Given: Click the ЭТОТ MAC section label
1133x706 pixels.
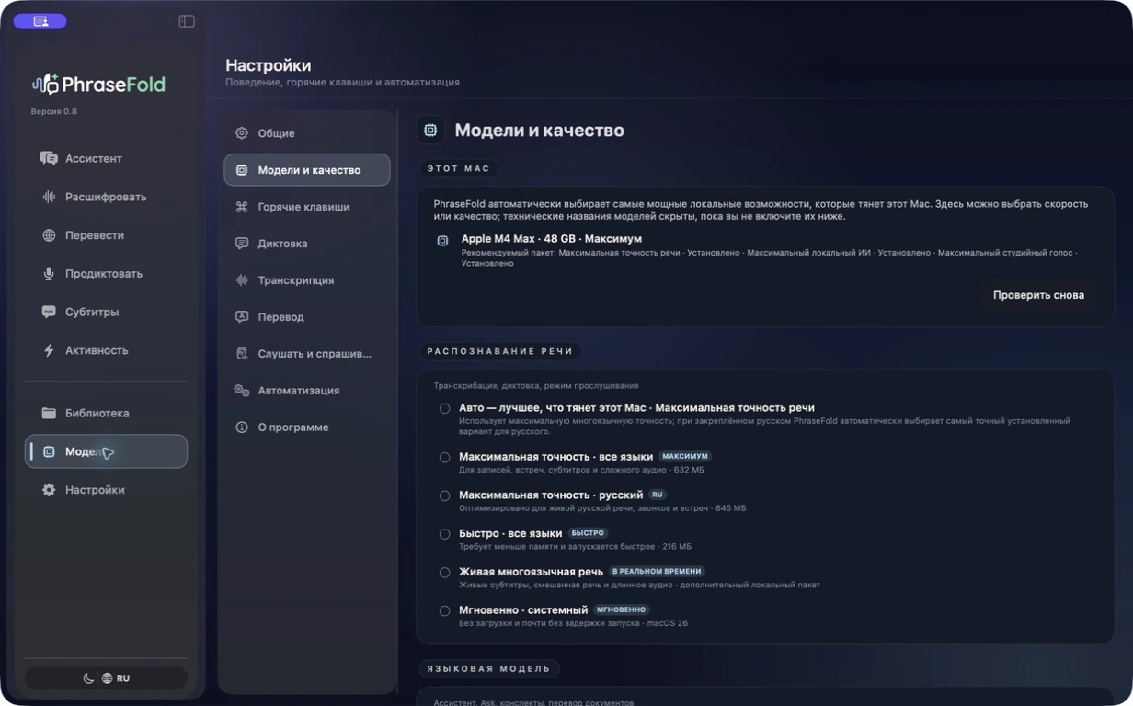Looking at the screenshot, I should click(x=459, y=169).
